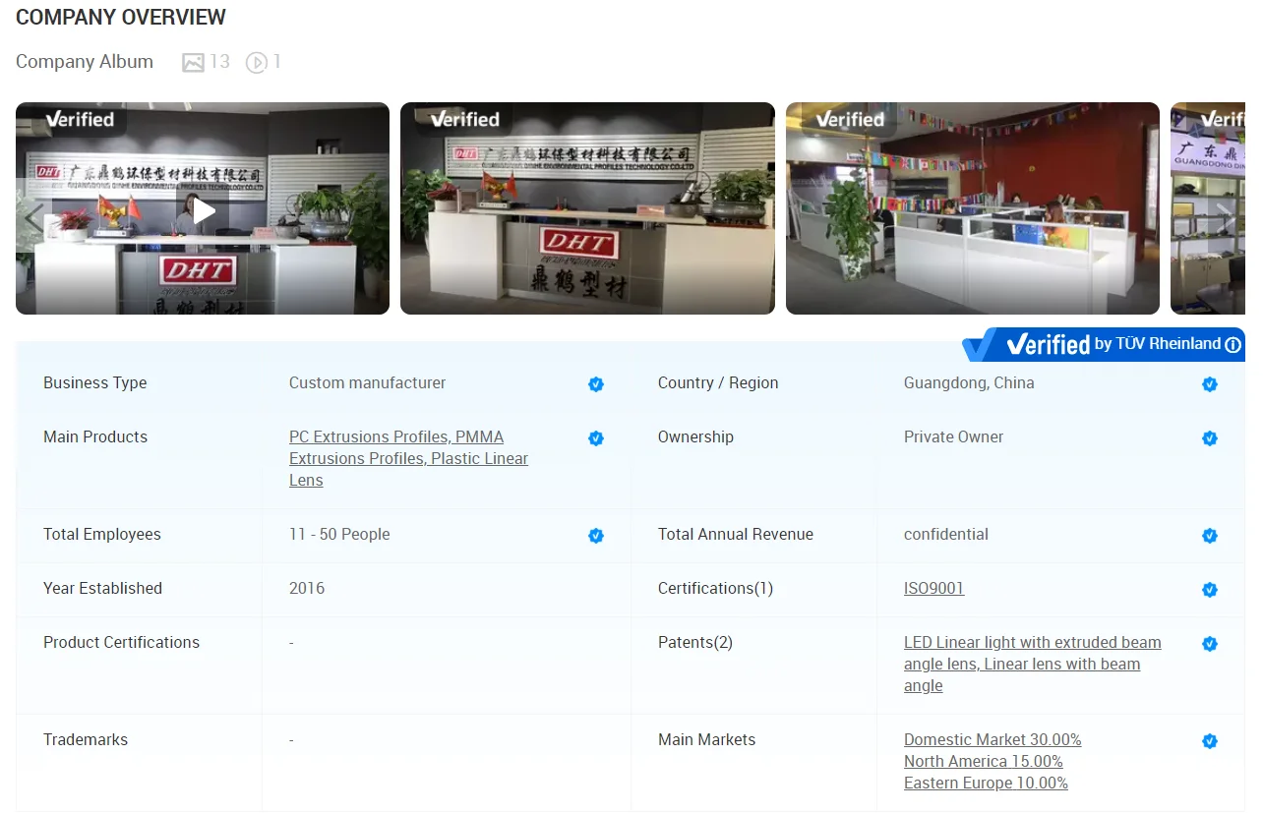Select the 'confidential' annual revenue value
The height and width of the screenshot is (813, 1263).
click(x=946, y=534)
